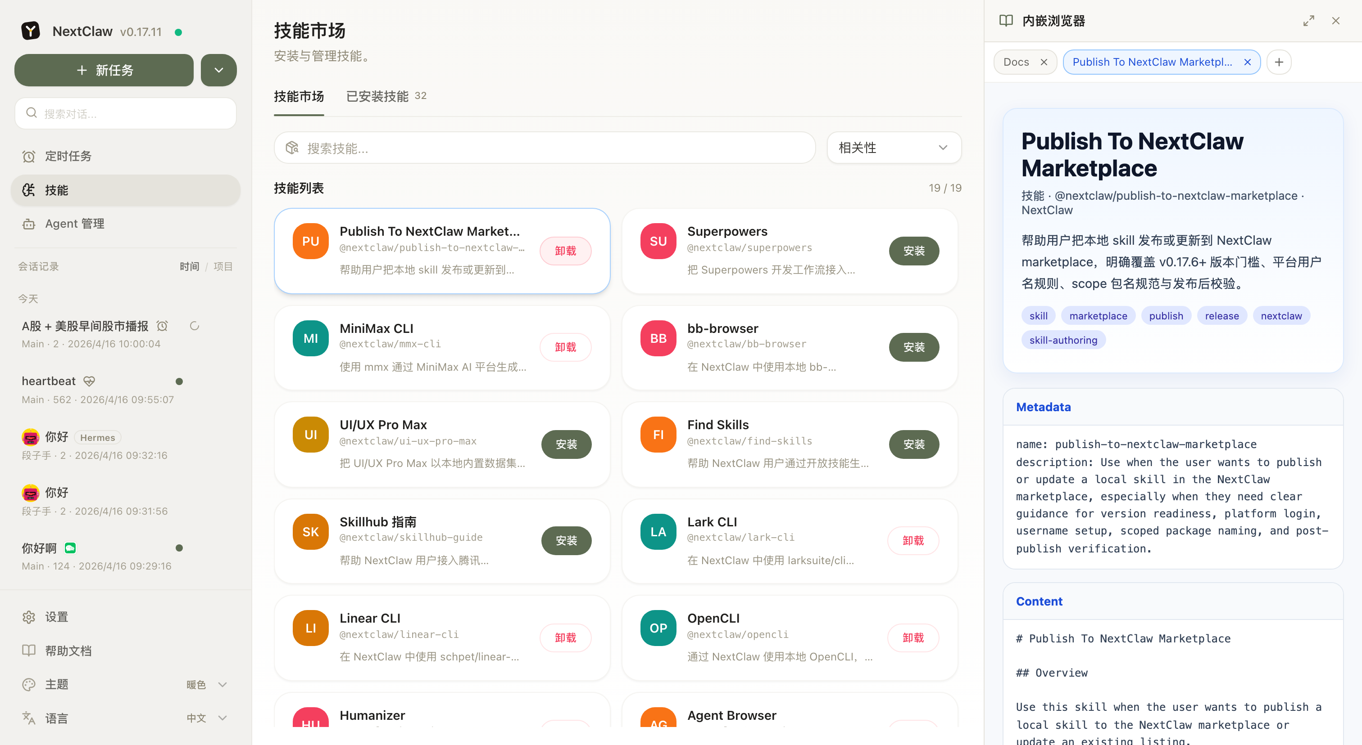Close the Docs browser tab

pos(1044,62)
